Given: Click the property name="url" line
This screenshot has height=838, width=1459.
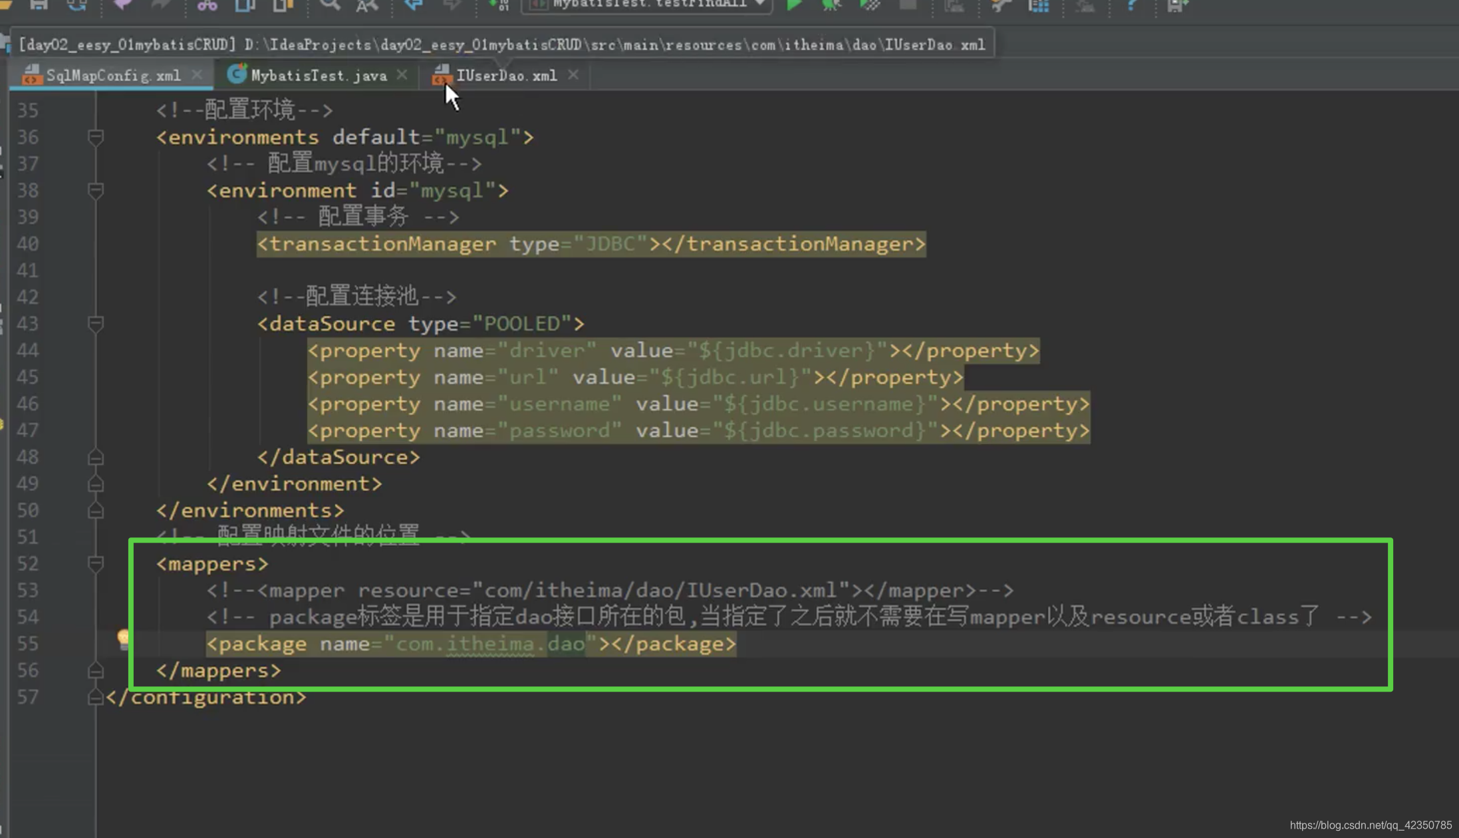Looking at the screenshot, I should pos(635,377).
